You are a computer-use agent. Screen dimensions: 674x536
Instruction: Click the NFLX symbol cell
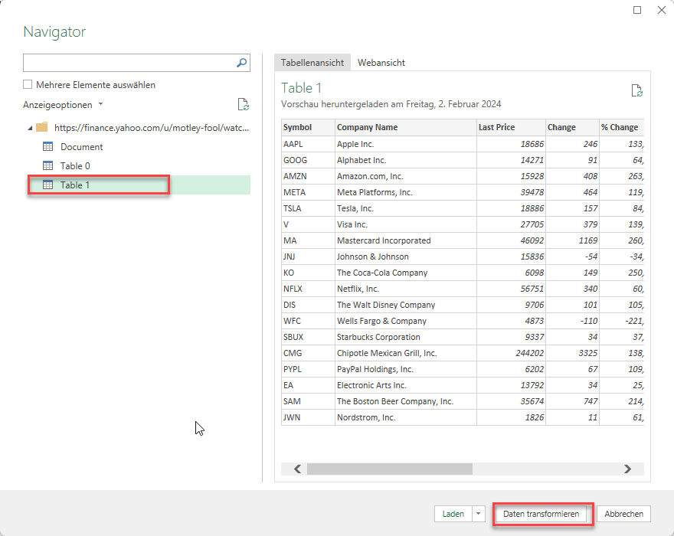click(308, 289)
